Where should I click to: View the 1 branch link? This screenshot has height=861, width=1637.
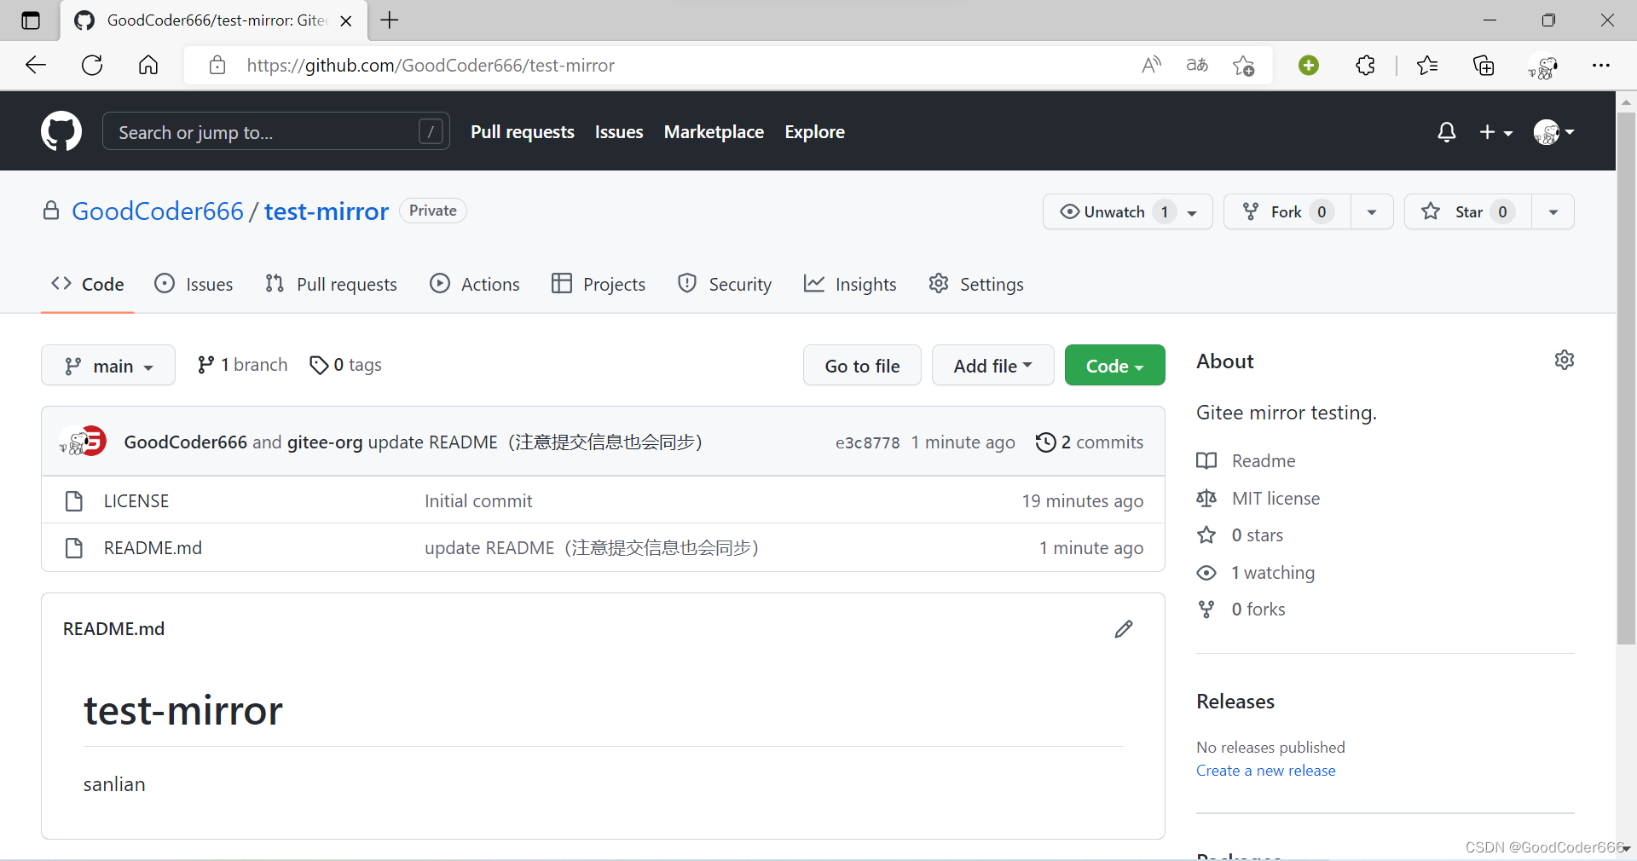click(242, 365)
